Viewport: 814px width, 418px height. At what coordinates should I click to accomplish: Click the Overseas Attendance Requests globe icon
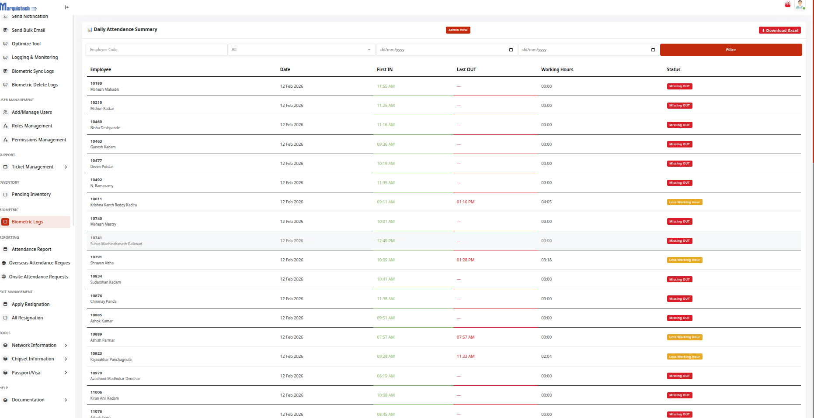(x=4, y=263)
